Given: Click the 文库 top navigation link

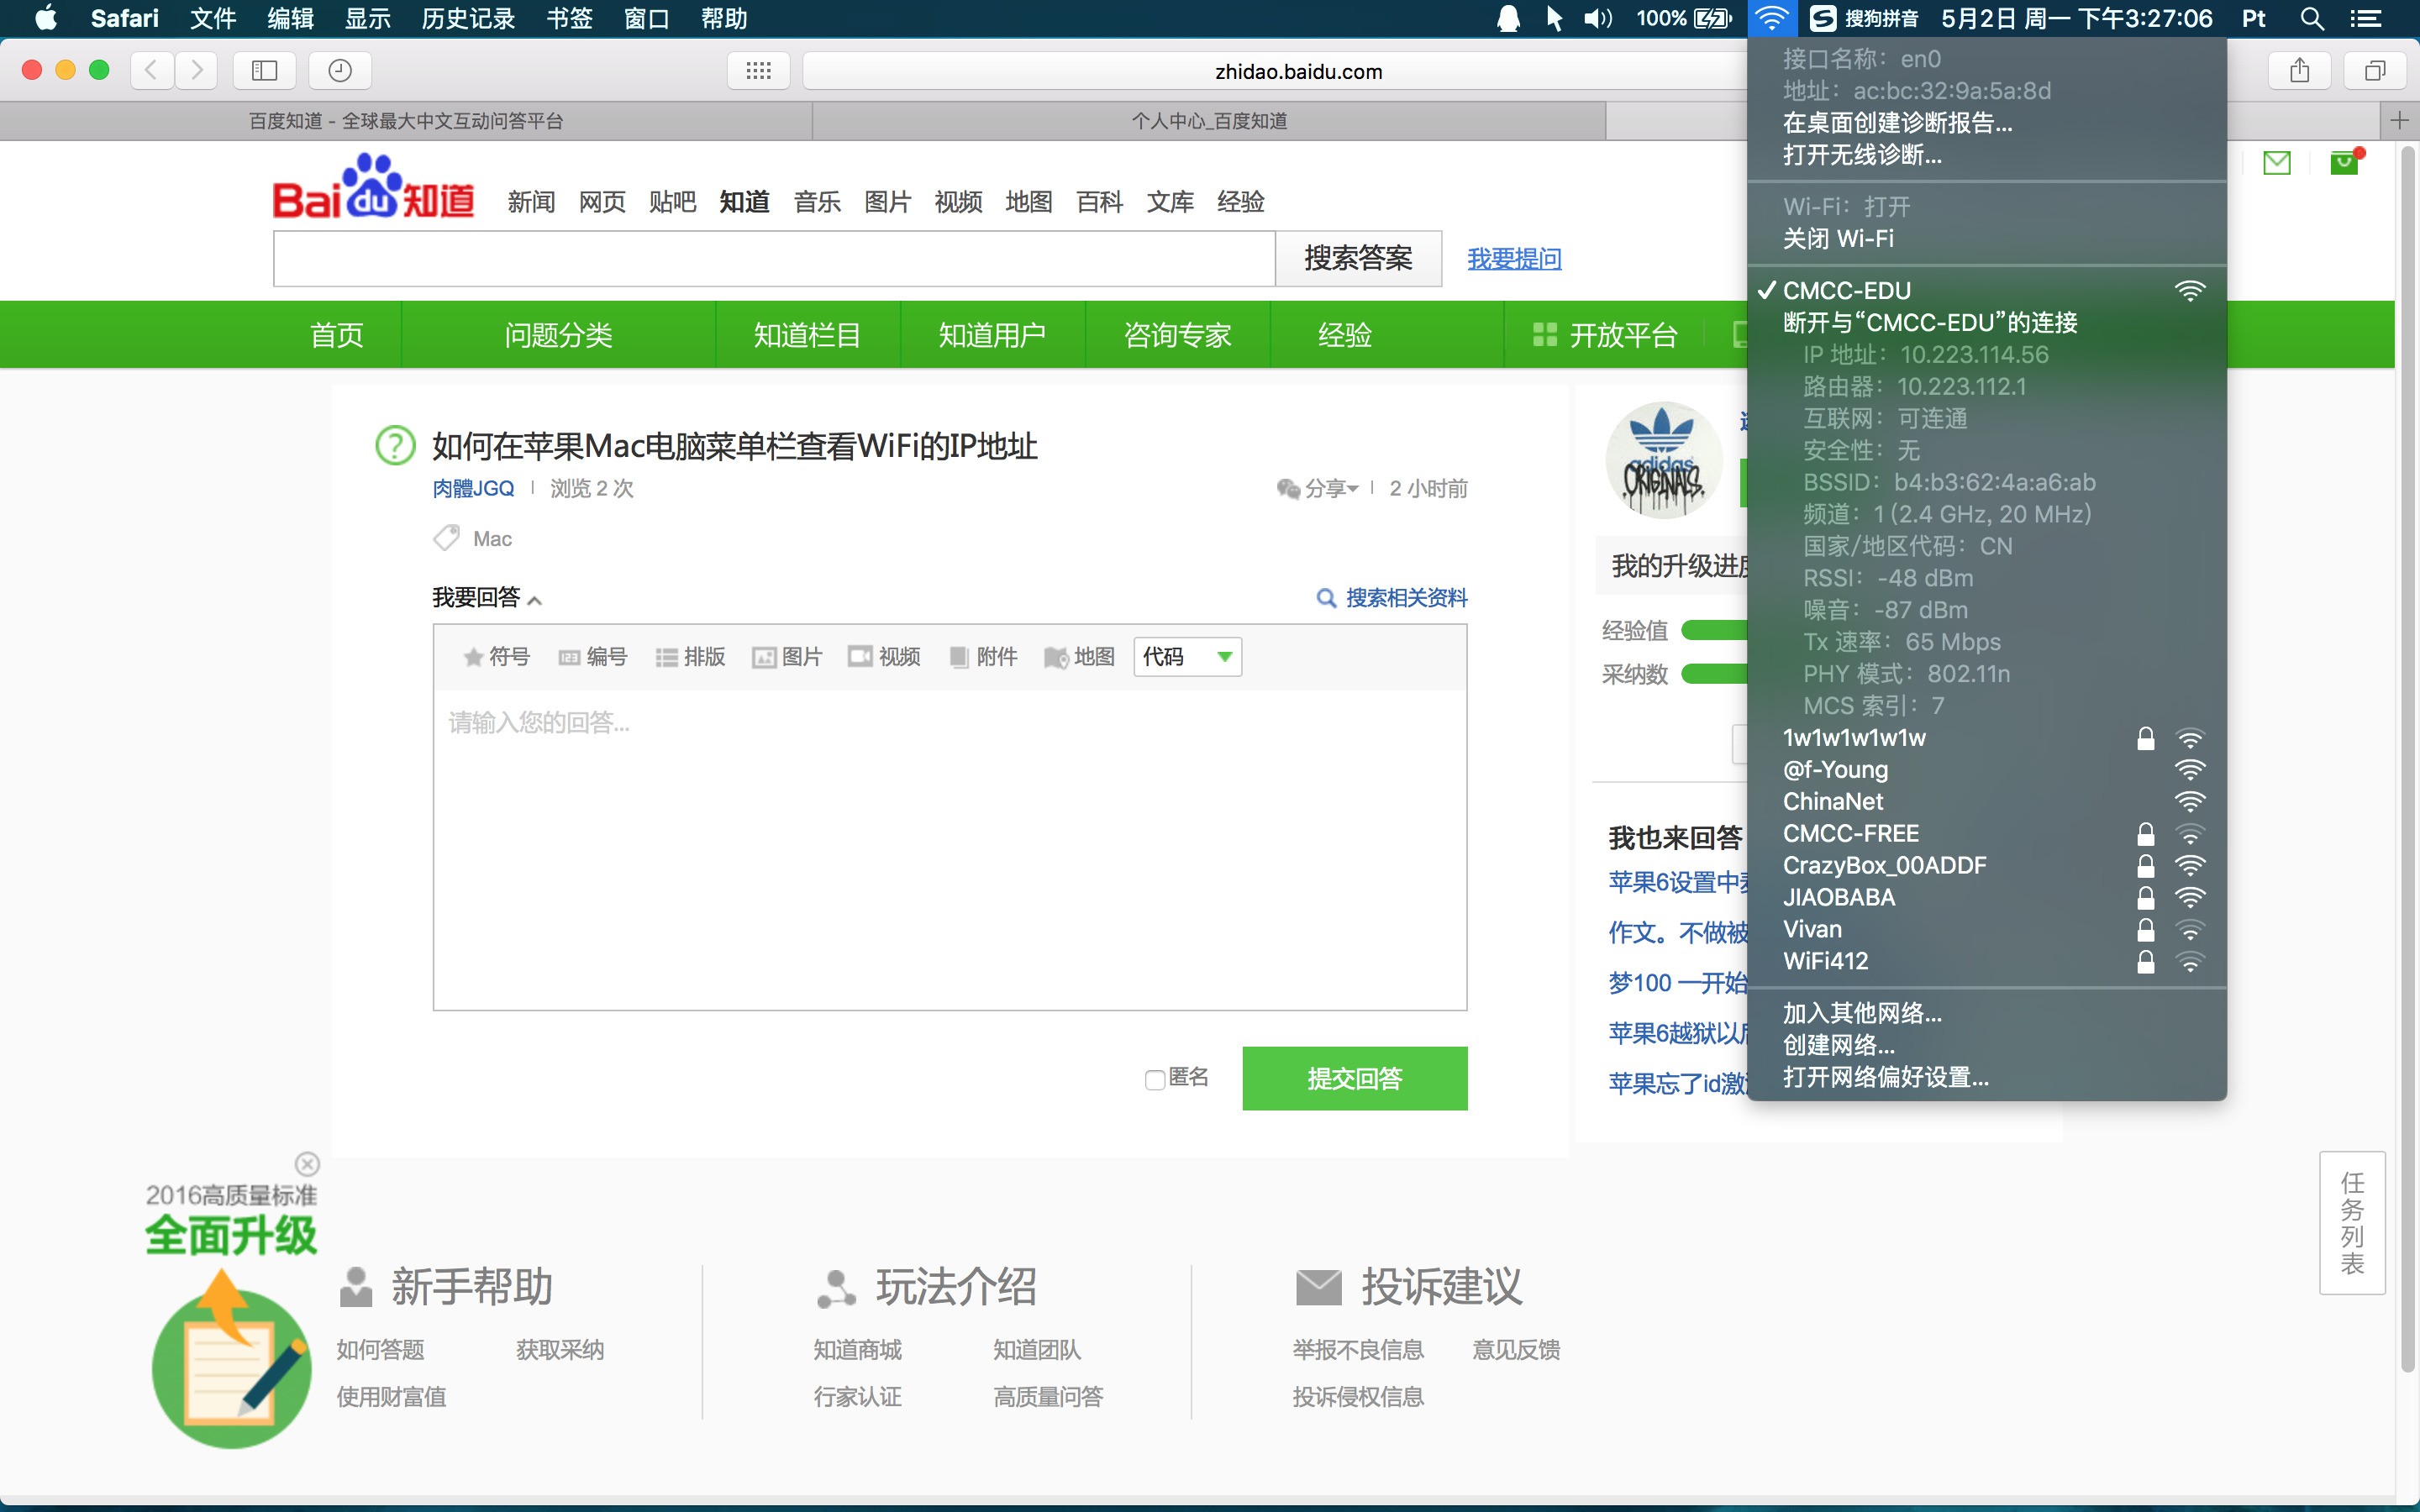Looking at the screenshot, I should [x=1170, y=202].
